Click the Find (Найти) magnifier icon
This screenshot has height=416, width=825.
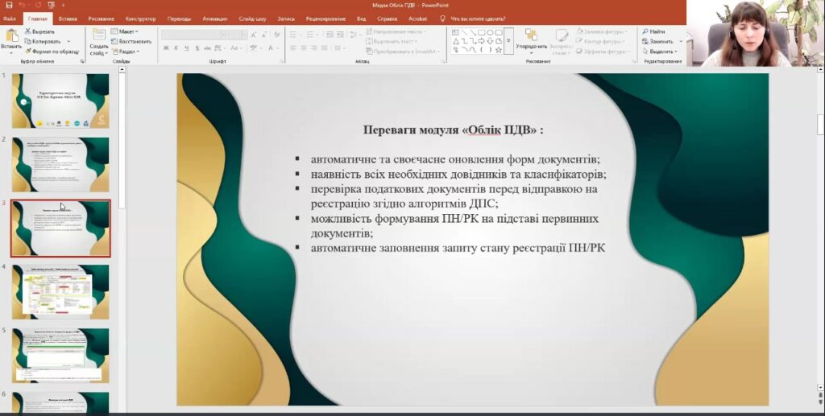pyautogui.click(x=645, y=31)
